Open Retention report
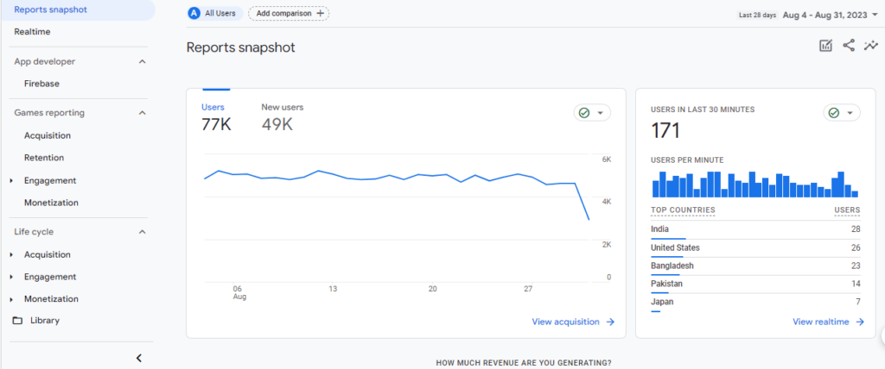This screenshot has width=885, height=369. click(44, 158)
